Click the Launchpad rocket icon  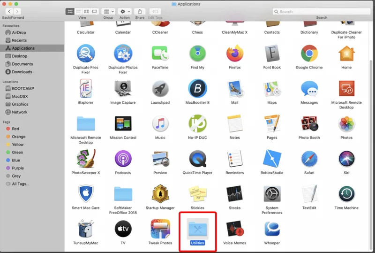160,88
